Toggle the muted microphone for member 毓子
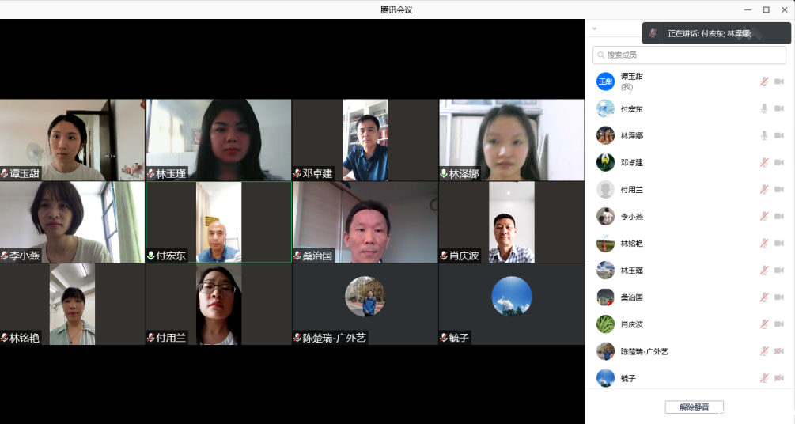Image resolution: width=795 pixels, height=424 pixels. coord(764,378)
